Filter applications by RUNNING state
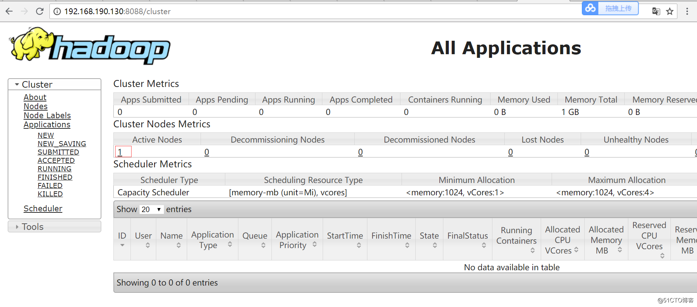Viewport: 697px width, 307px height. pyautogui.click(x=55, y=169)
